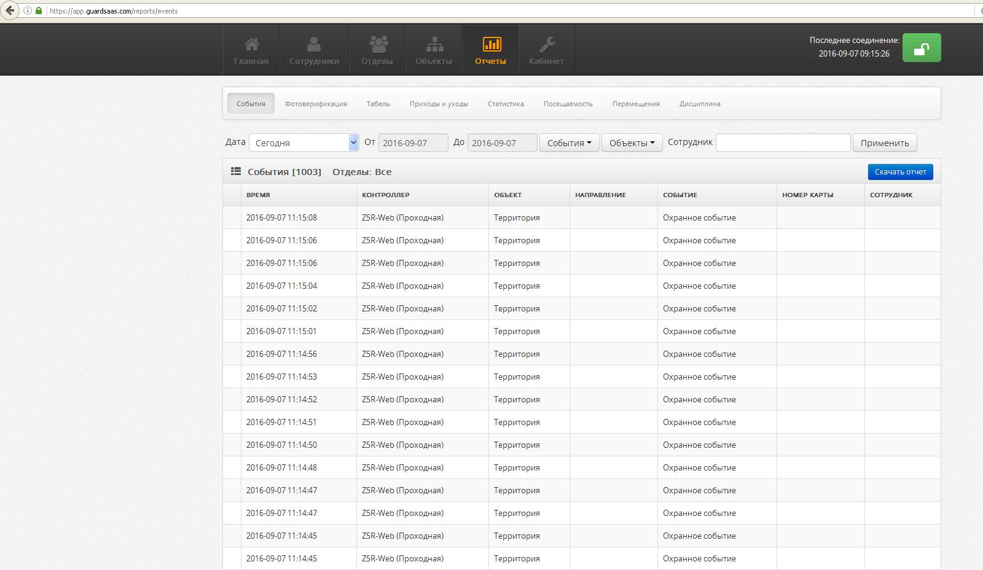Click the list icon beside События [1003]
This screenshot has height=570, width=983.
[x=236, y=171]
